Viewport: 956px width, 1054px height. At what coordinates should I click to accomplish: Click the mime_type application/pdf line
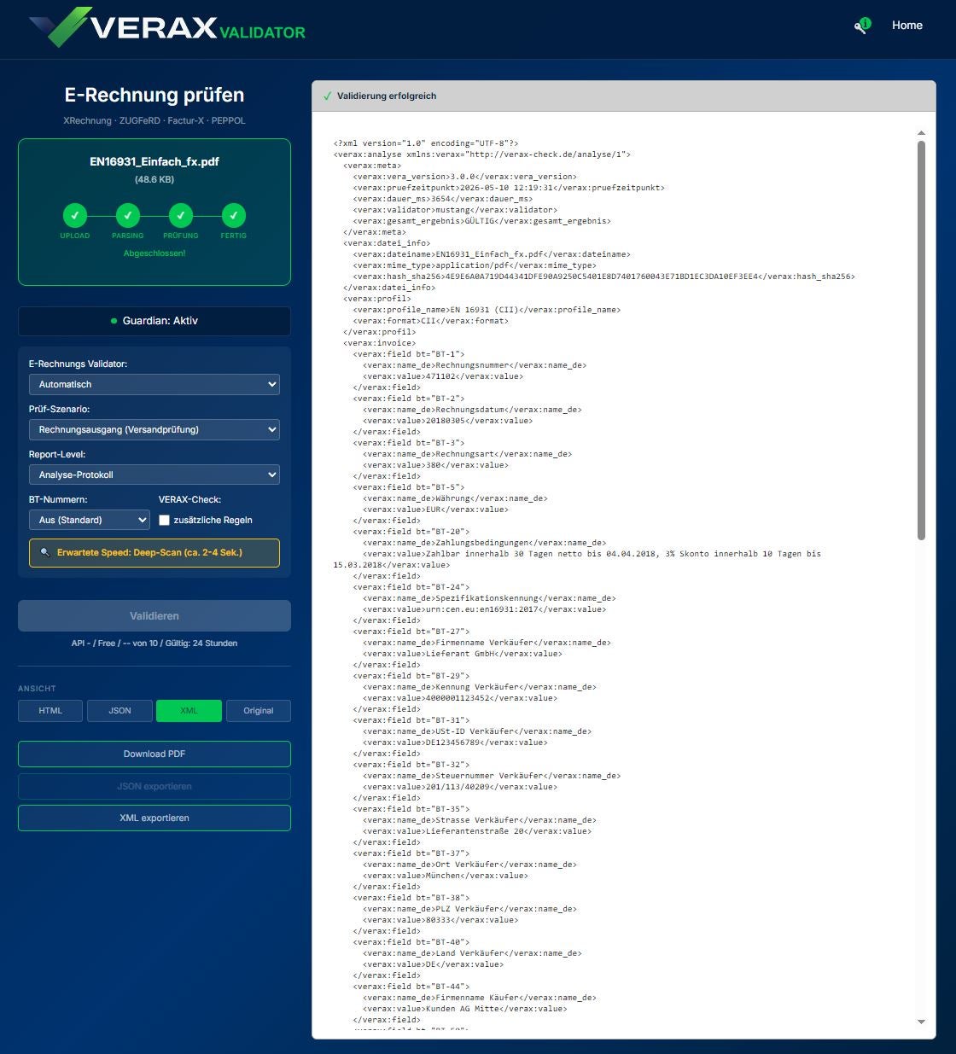(475, 265)
